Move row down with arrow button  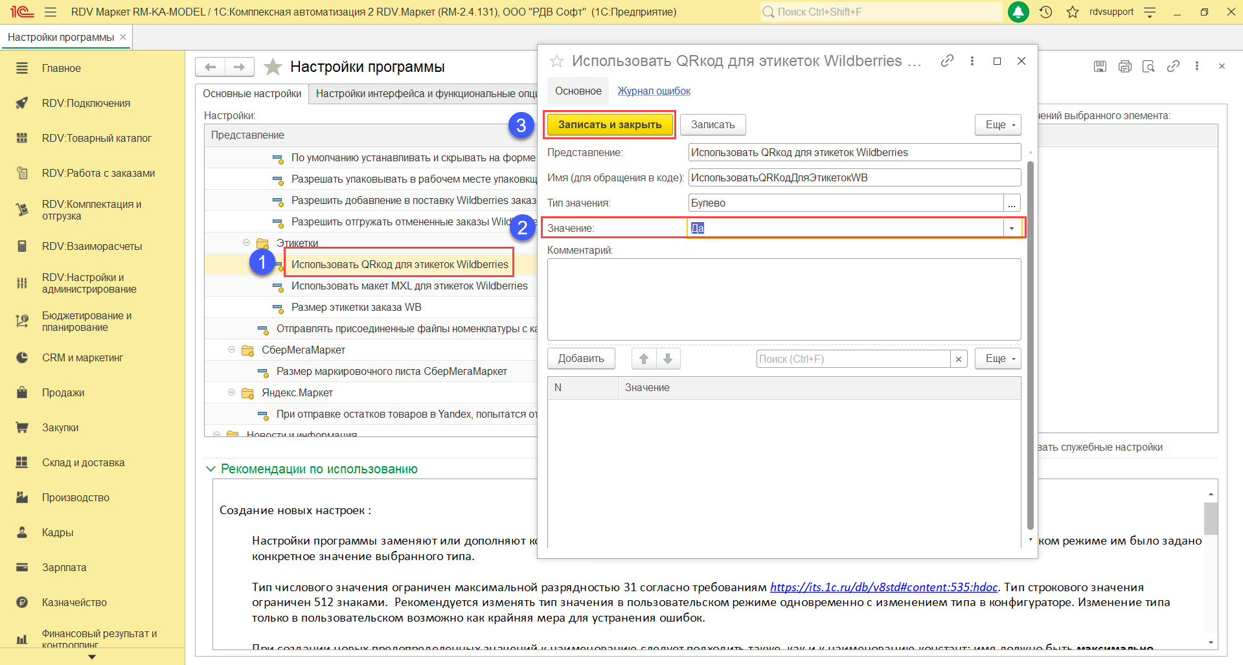668,359
